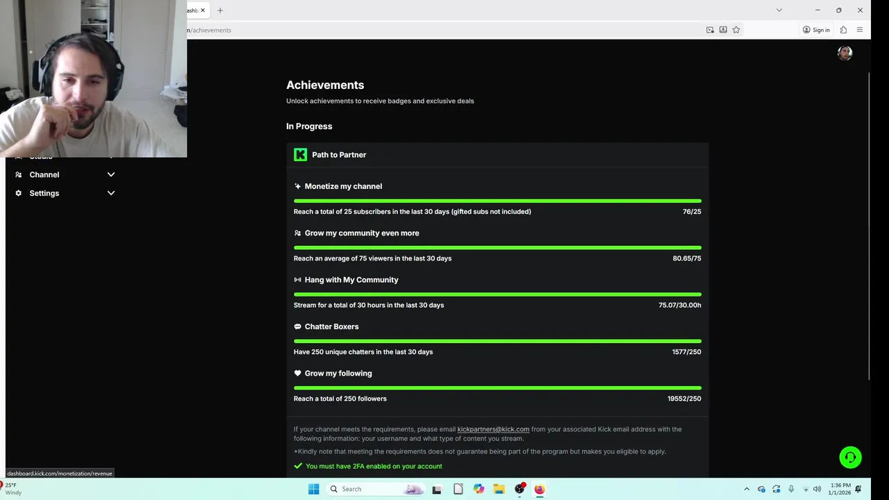The height and width of the screenshot is (500, 889).
Task: Switch to Firefox in the taskbar
Action: [x=540, y=489]
